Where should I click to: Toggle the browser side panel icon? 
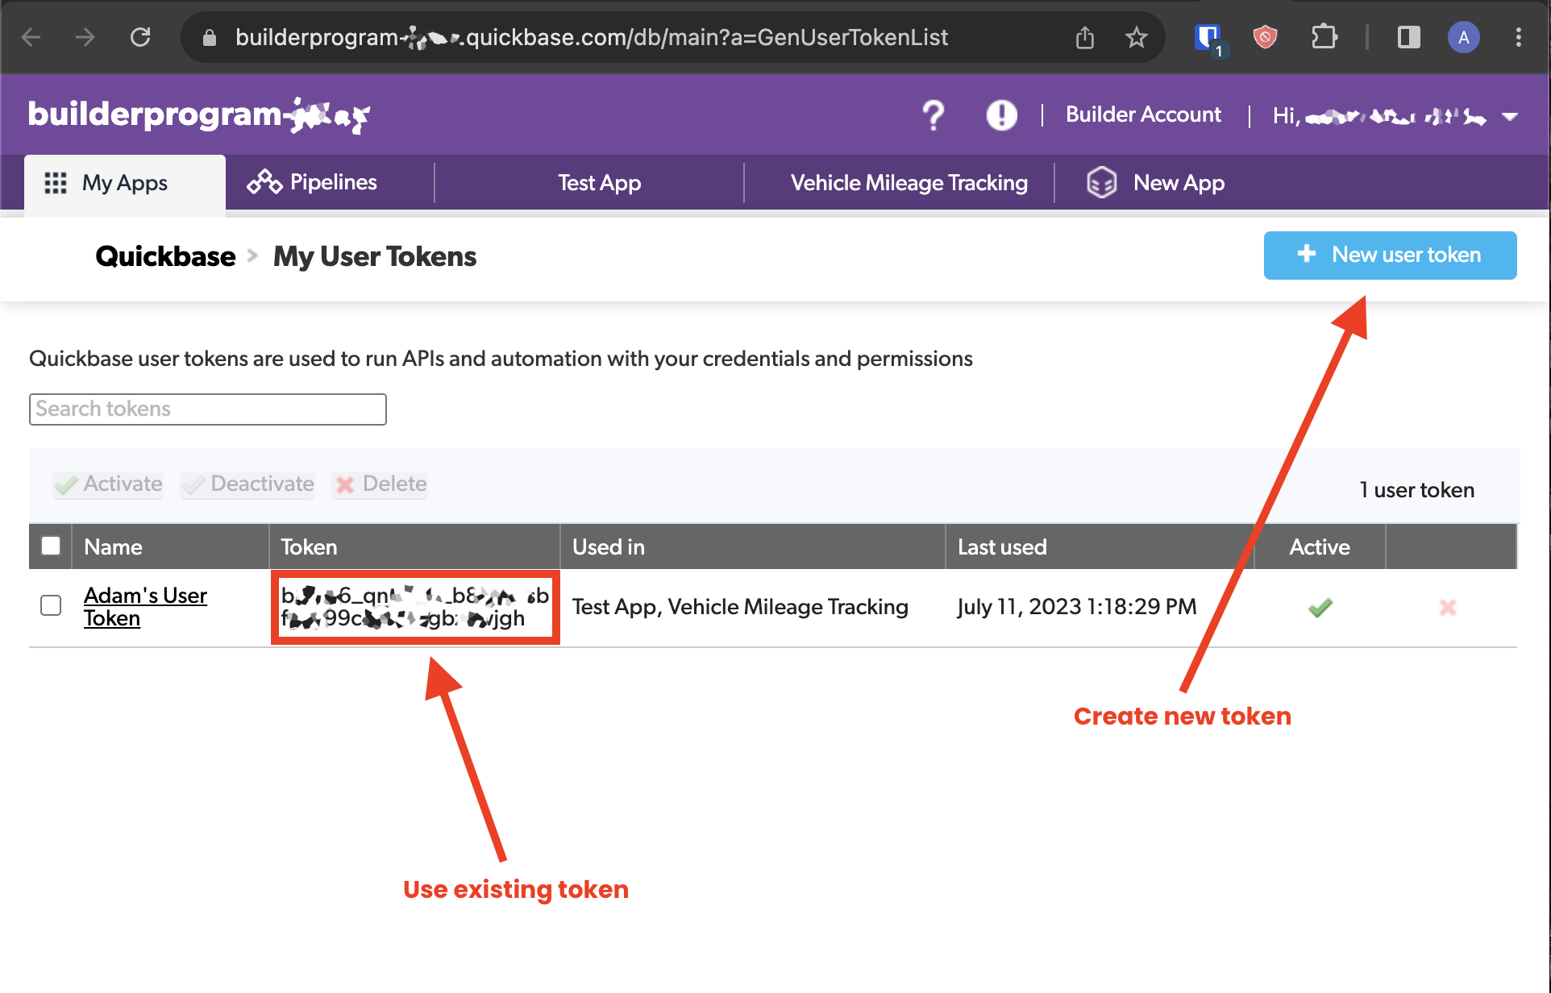[1408, 37]
